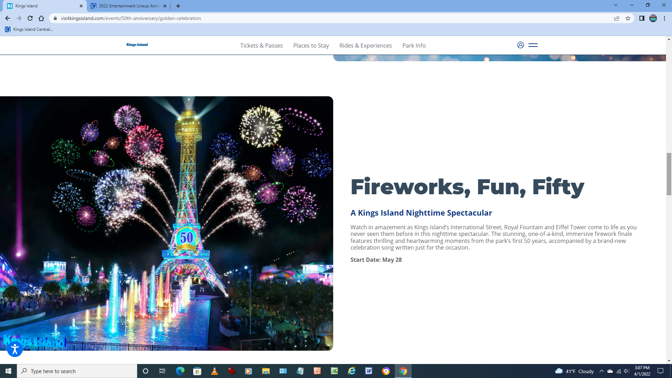This screenshot has height=378, width=672.
Task: Click the browser forward arrow
Action: click(19, 18)
